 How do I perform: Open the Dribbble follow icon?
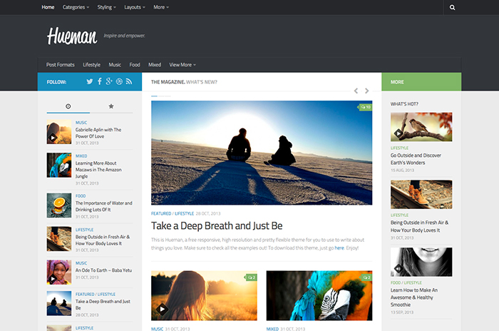coord(119,81)
